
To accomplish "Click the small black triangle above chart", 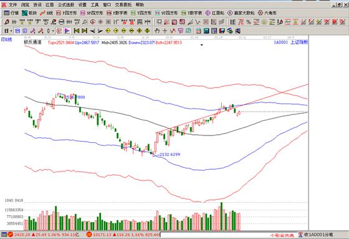I will (x=202, y=45).
